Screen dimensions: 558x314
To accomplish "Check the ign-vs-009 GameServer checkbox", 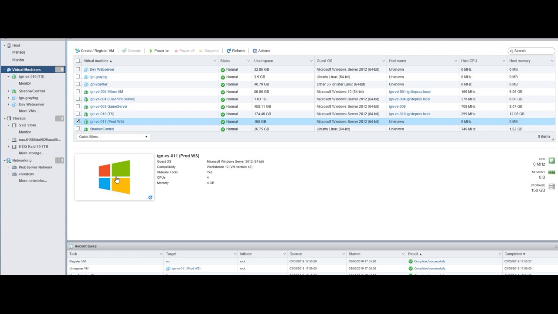I will pyautogui.click(x=78, y=106).
